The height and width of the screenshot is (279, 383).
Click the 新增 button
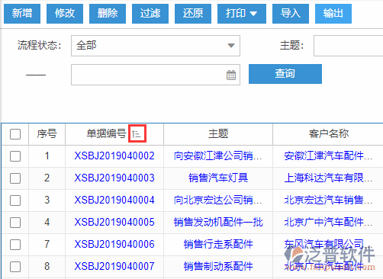(x=22, y=14)
